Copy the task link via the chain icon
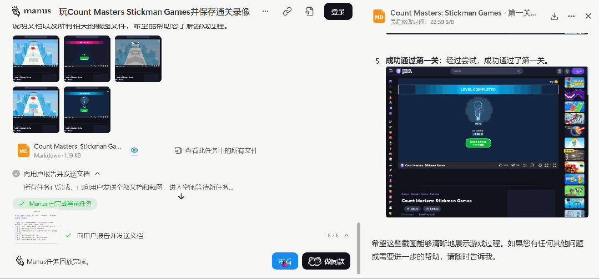Screen dimensions: 599x279 click(x=287, y=12)
